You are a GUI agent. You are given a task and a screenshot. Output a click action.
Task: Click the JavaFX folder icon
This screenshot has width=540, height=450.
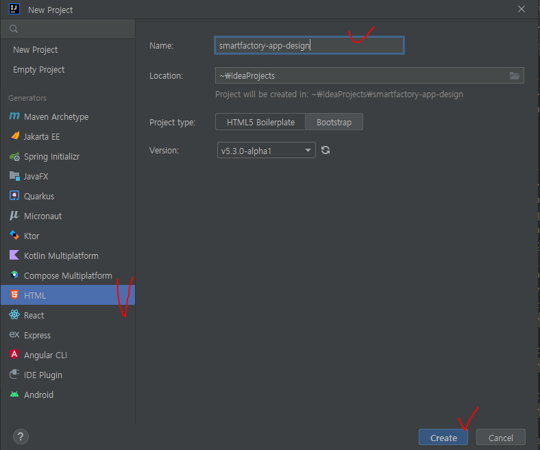[14, 176]
